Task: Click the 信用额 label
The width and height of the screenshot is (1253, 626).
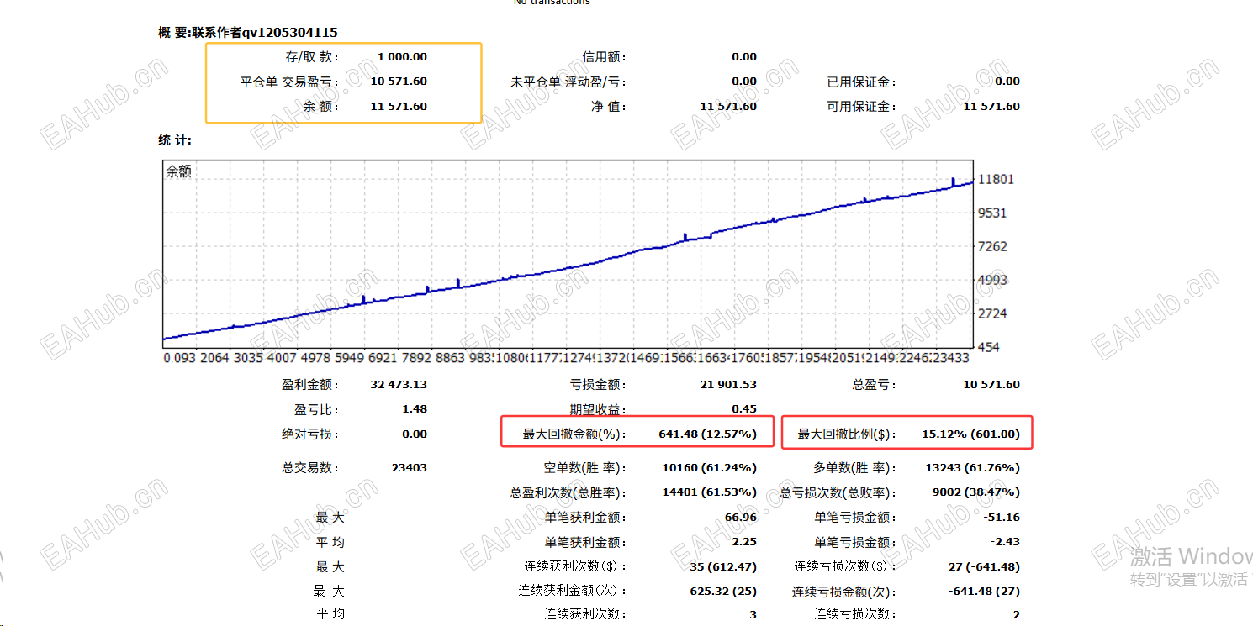Action: (605, 57)
